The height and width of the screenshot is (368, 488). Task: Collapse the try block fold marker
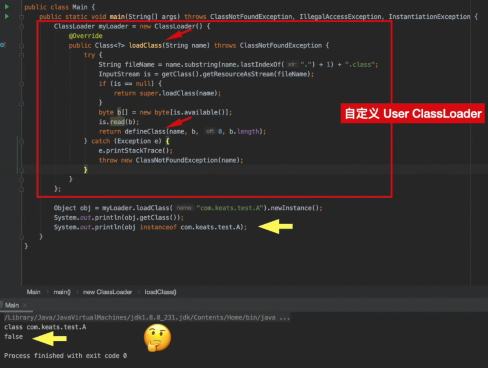[22, 55]
